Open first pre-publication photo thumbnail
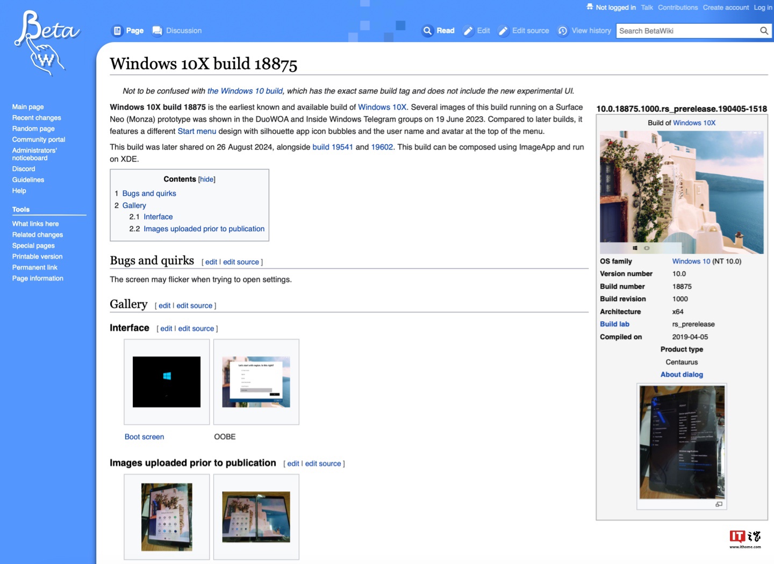774x564 pixels. 167,517
